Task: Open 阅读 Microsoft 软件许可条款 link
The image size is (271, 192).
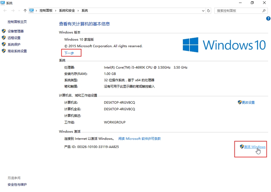Action: tap(140, 139)
